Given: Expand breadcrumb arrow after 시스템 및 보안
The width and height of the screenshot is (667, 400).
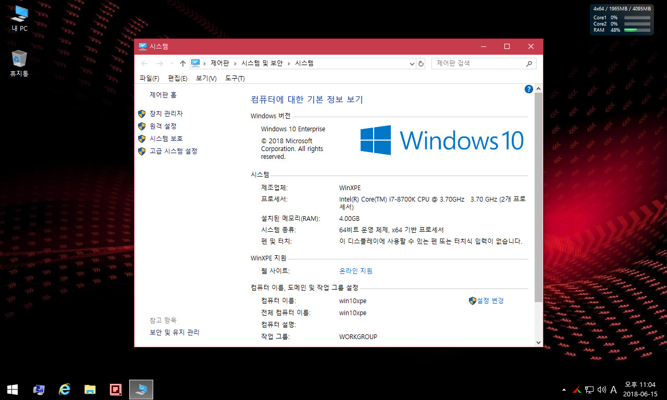Looking at the screenshot, I should [x=289, y=64].
